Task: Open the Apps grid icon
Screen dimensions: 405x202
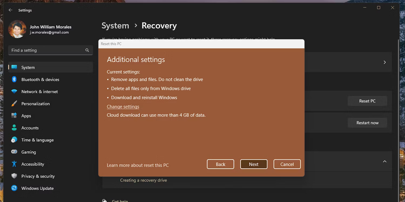Action: tap(14, 116)
